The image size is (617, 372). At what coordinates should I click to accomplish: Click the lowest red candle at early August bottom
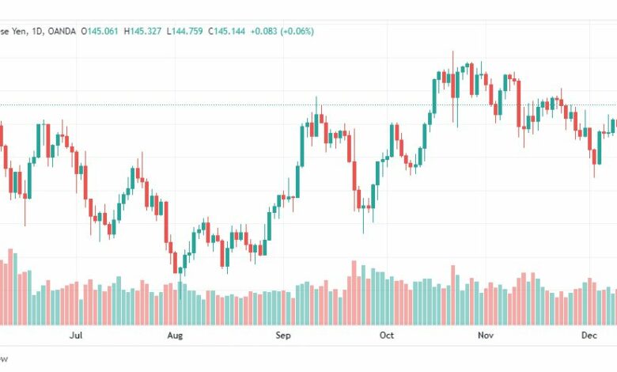tap(175, 263)
